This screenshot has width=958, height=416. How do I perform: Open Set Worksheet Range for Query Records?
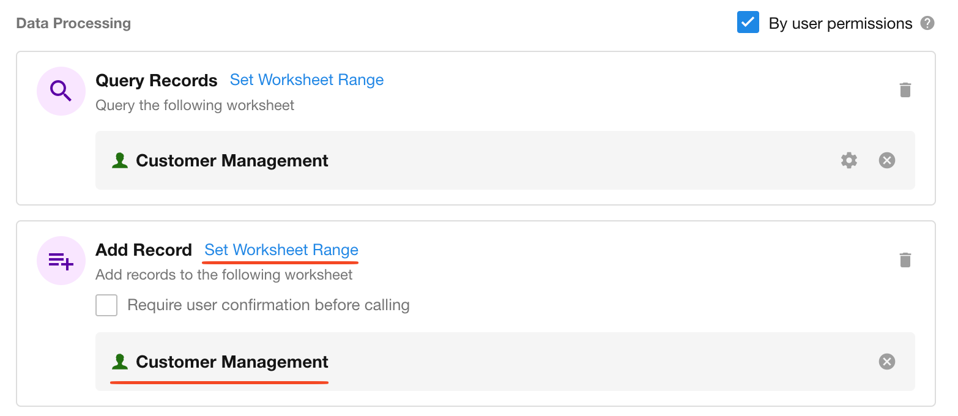click(x=306, y=80)
